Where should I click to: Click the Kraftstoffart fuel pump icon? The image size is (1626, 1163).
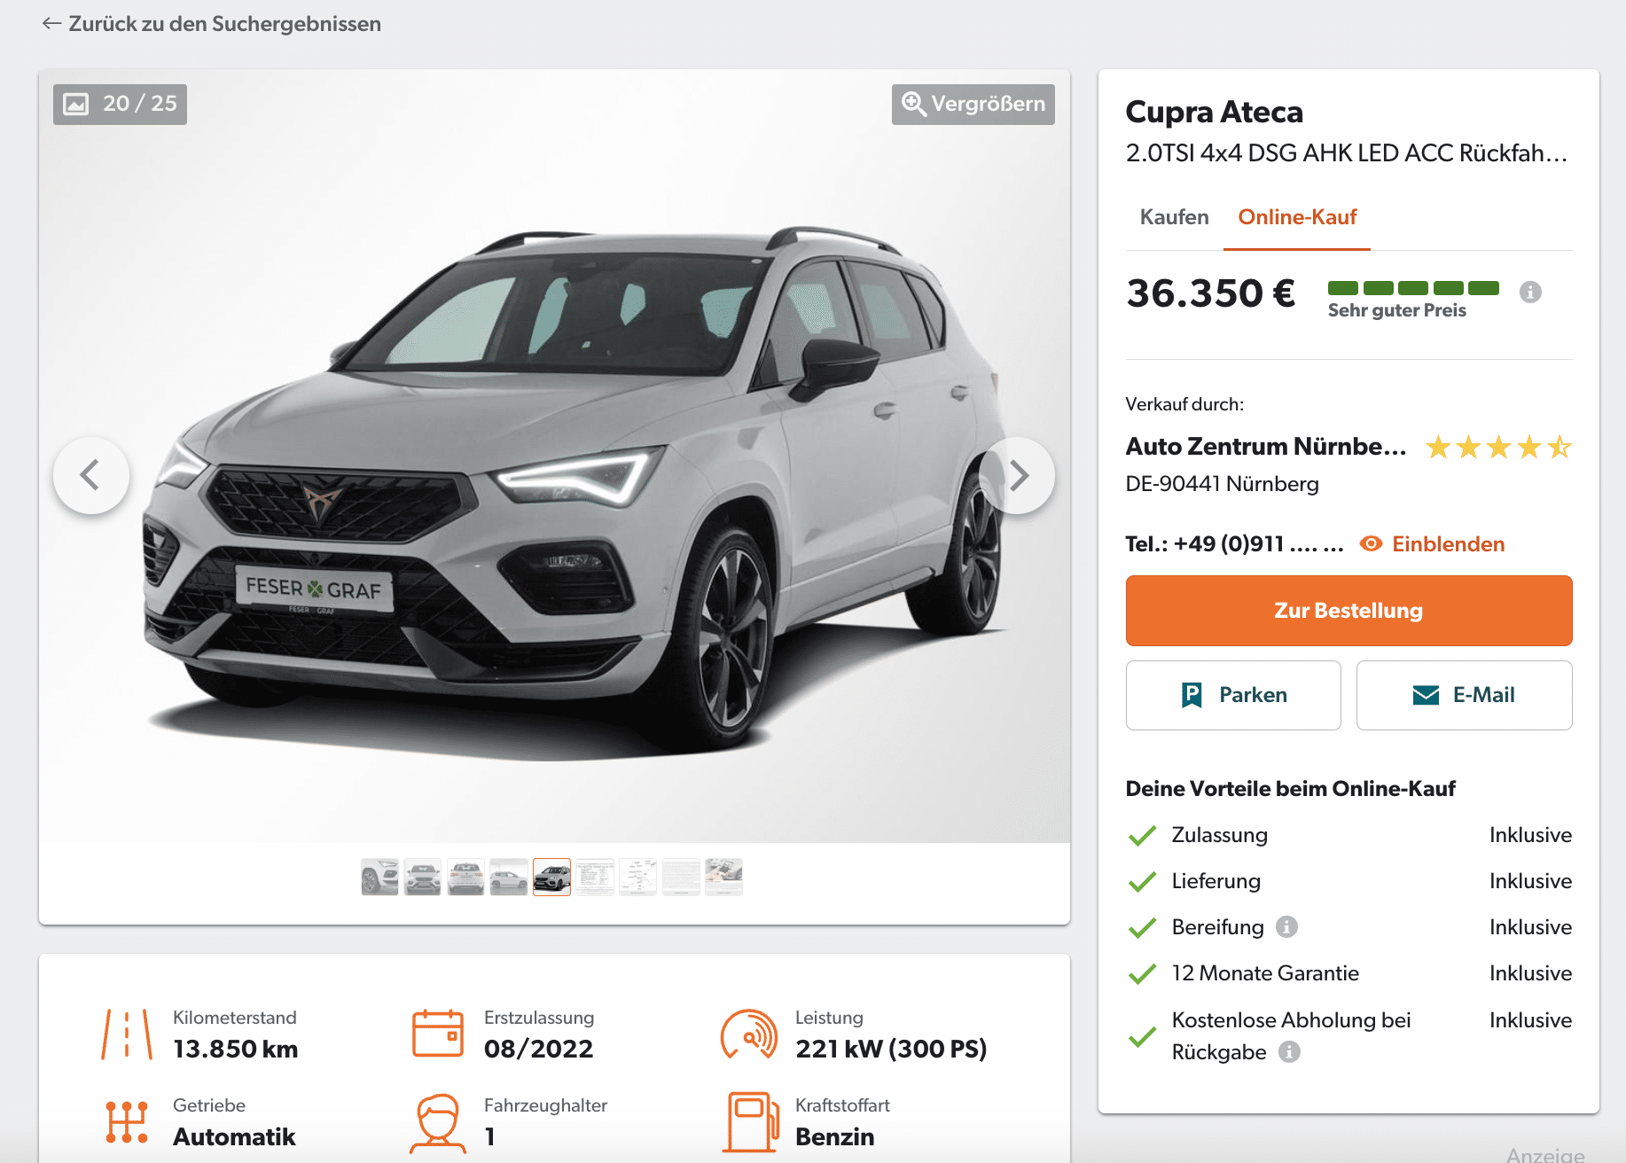(x=751, y=1122)
